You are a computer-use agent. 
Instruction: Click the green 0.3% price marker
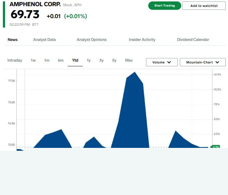[x=215, y=146]
